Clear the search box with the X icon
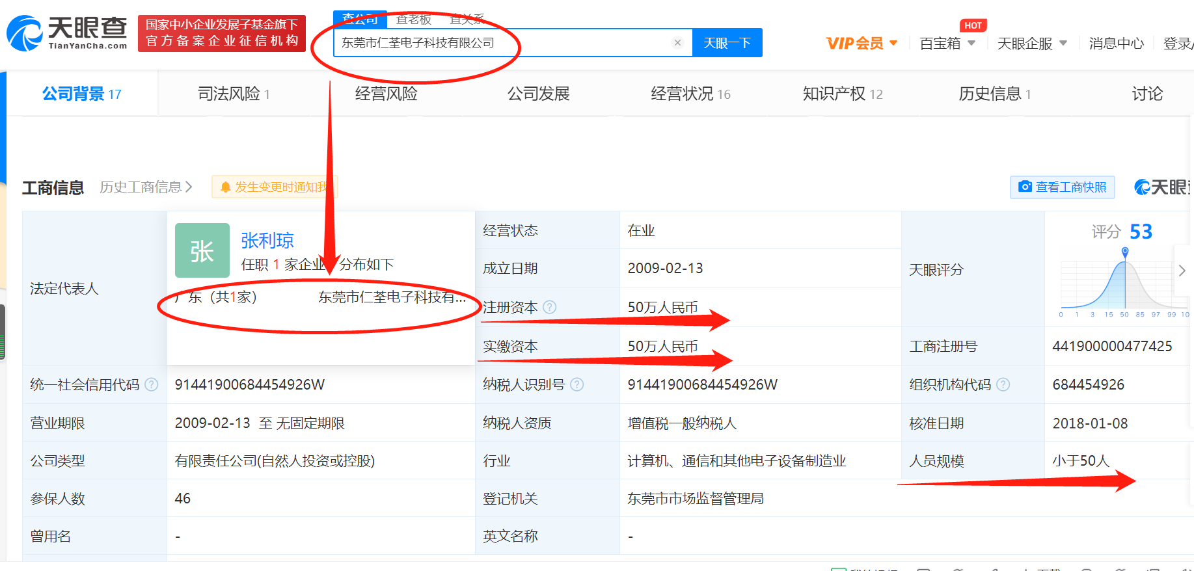The width and height of the screenshot is (1194, 571). (677, 43)
